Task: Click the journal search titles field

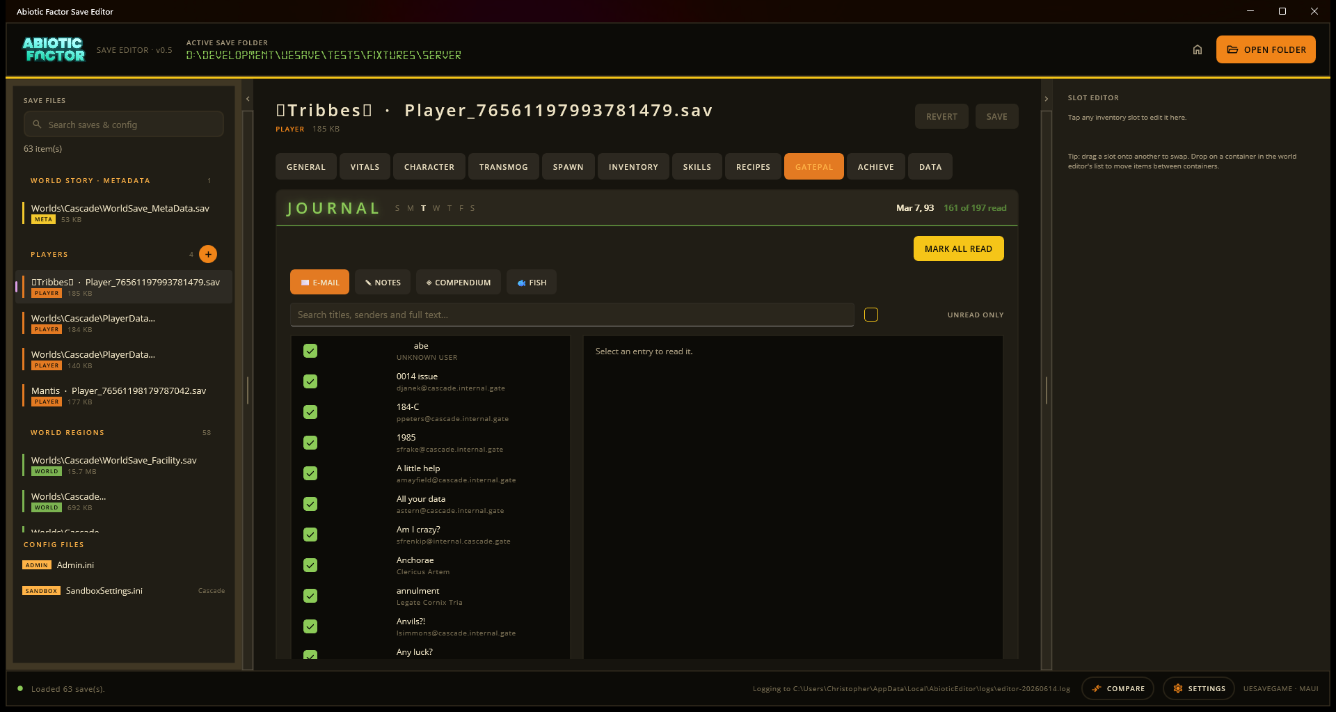Action: point(572,315)
